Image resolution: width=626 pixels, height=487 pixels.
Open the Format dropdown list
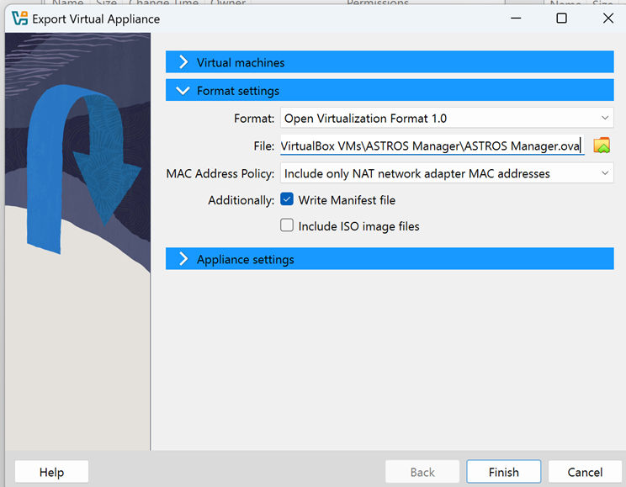click(447, 119)
